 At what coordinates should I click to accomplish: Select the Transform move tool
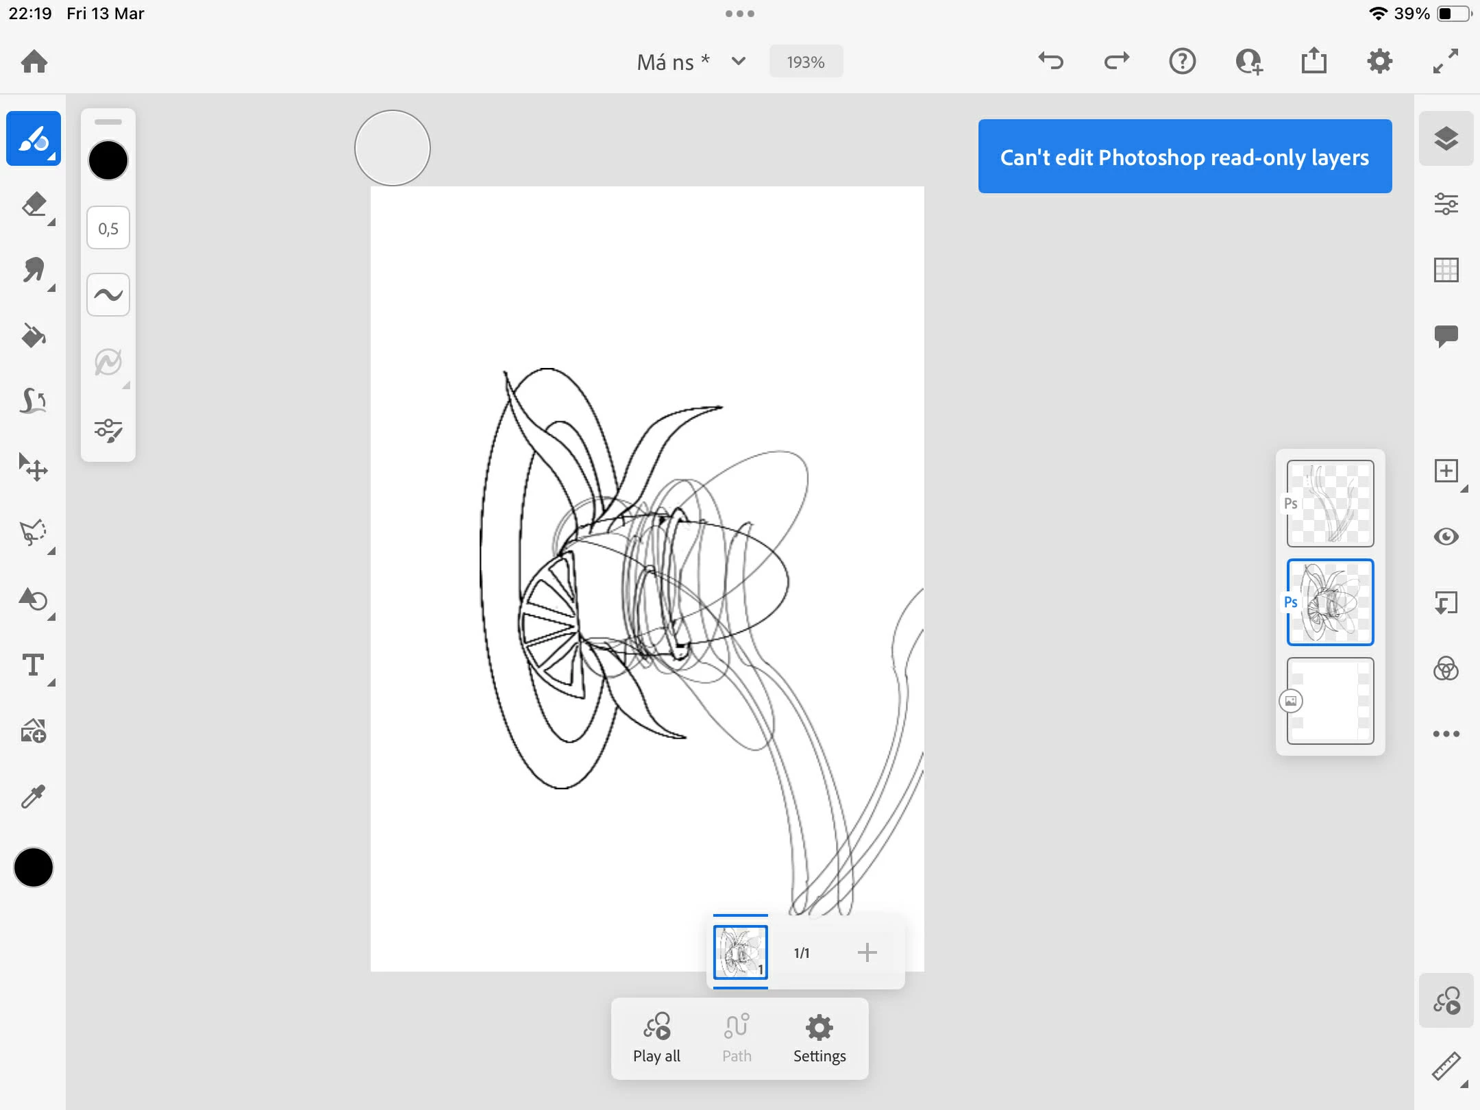[x=34, y=467]
